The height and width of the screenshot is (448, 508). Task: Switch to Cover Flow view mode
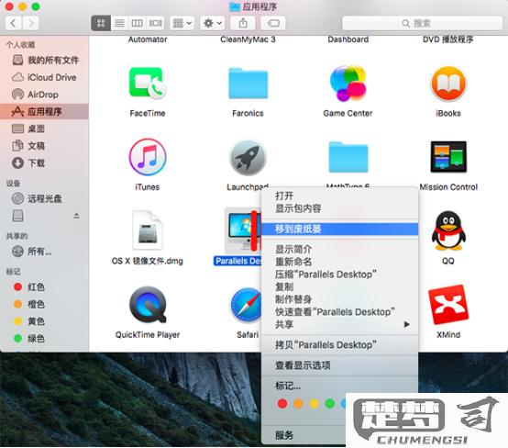pyautogui.click(x=155, y=23)
